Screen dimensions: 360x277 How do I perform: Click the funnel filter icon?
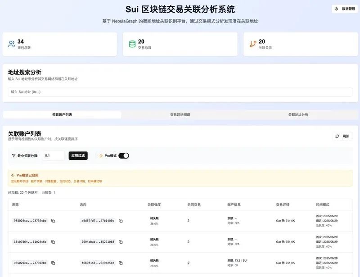[x=13, y=156]
